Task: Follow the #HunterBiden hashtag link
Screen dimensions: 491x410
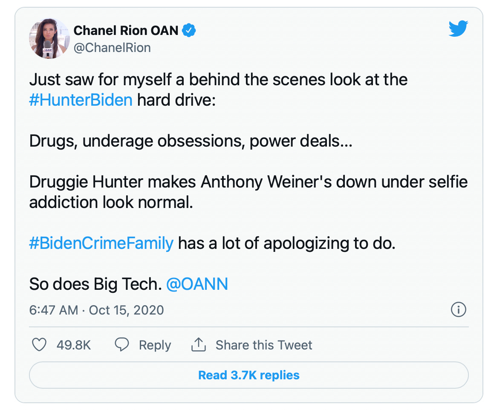Action: 81,101
